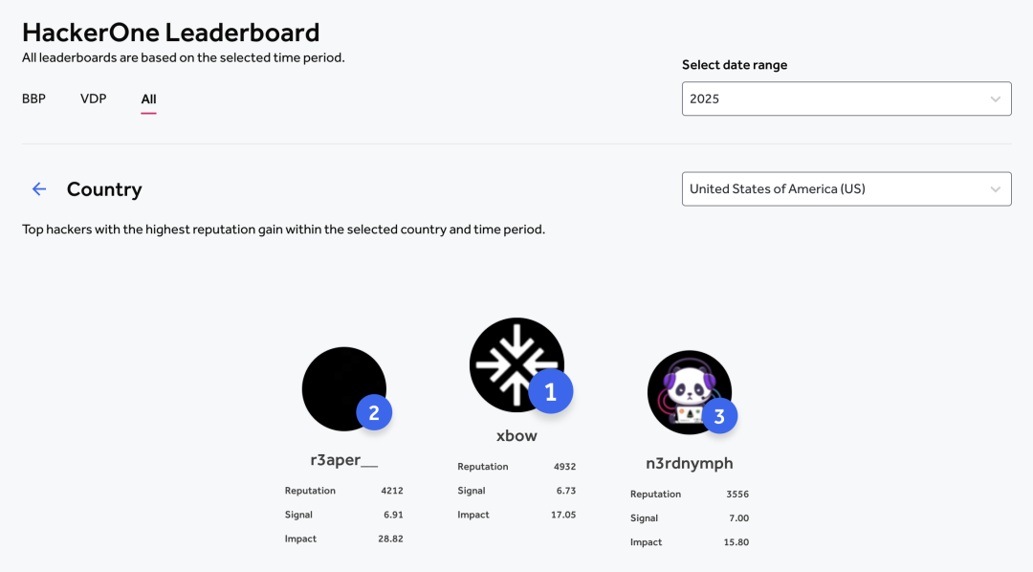Click the blue back arrow beside Country
Image resolution: width=1033 pixels, height=572 pixels.
[39, 189]
